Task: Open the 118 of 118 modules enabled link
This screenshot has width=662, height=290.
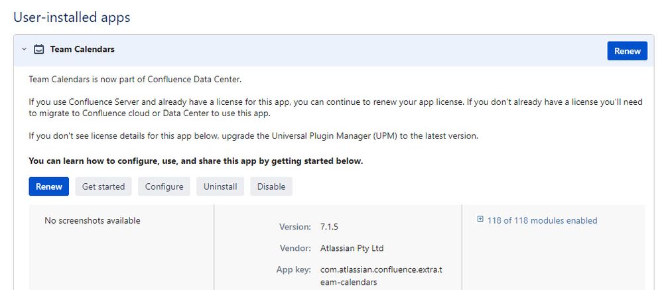Action: (x=542, y=220)
